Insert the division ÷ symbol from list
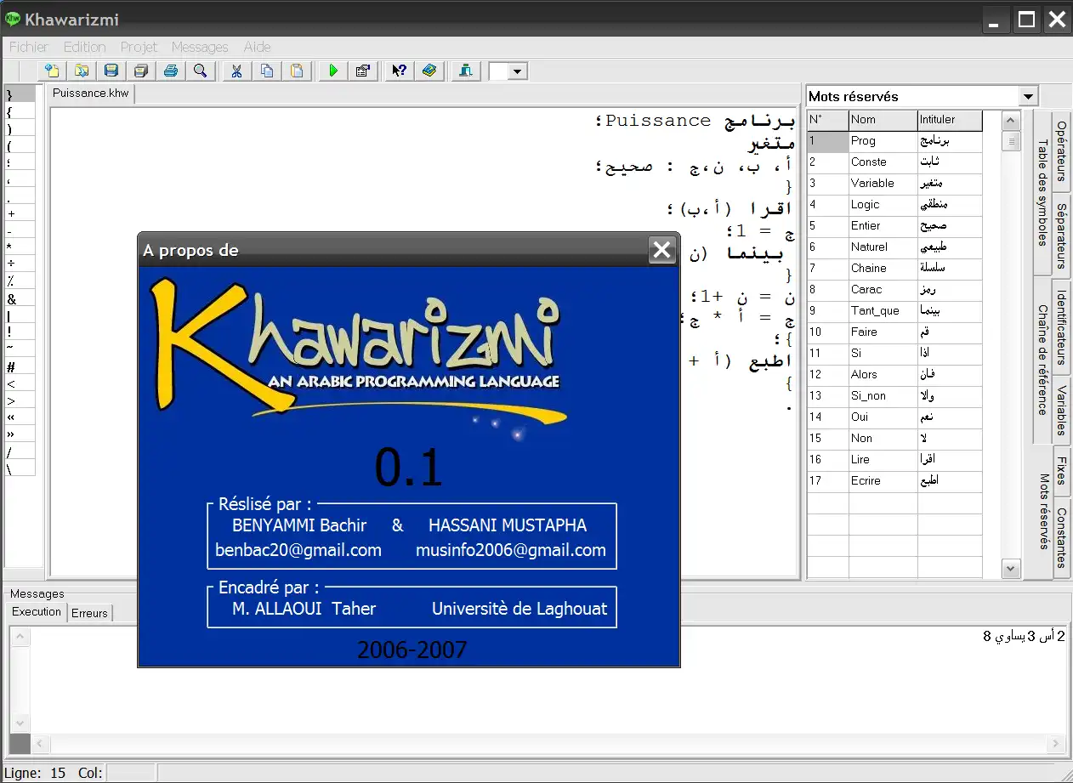Viewport: 1073px width, 783px height. tap(20, 264)
